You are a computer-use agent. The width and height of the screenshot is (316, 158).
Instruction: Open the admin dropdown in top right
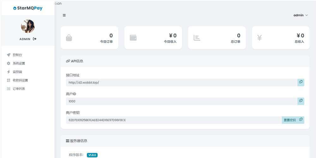(x=300, y=15)
